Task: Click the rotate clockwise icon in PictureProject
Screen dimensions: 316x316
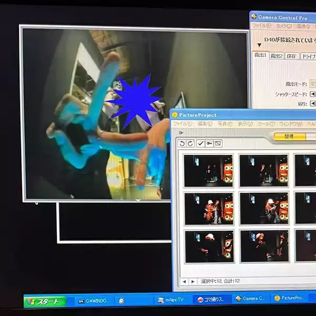Action: pyautogui.click(x=191, y=143)
